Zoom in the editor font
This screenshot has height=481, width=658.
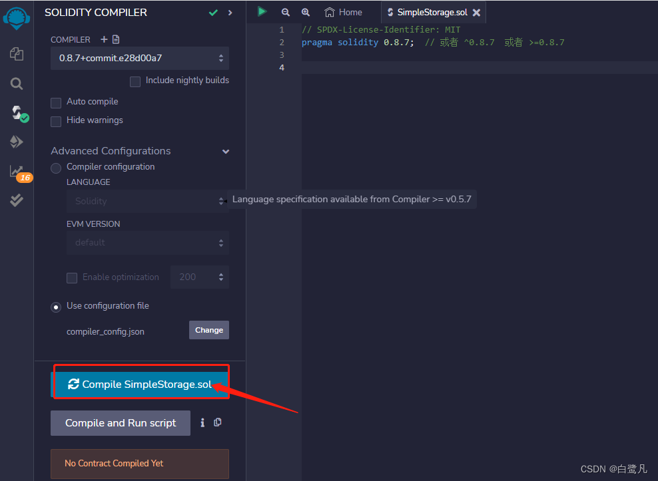306,12
